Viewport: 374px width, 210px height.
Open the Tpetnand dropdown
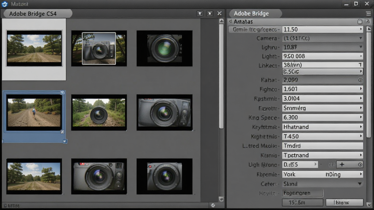coord(323,155)
